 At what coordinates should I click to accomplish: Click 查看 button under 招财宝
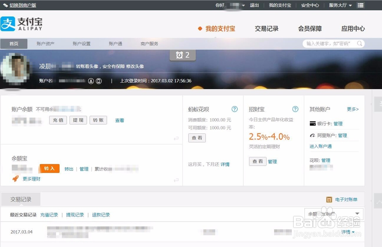(x=258, y=161)
